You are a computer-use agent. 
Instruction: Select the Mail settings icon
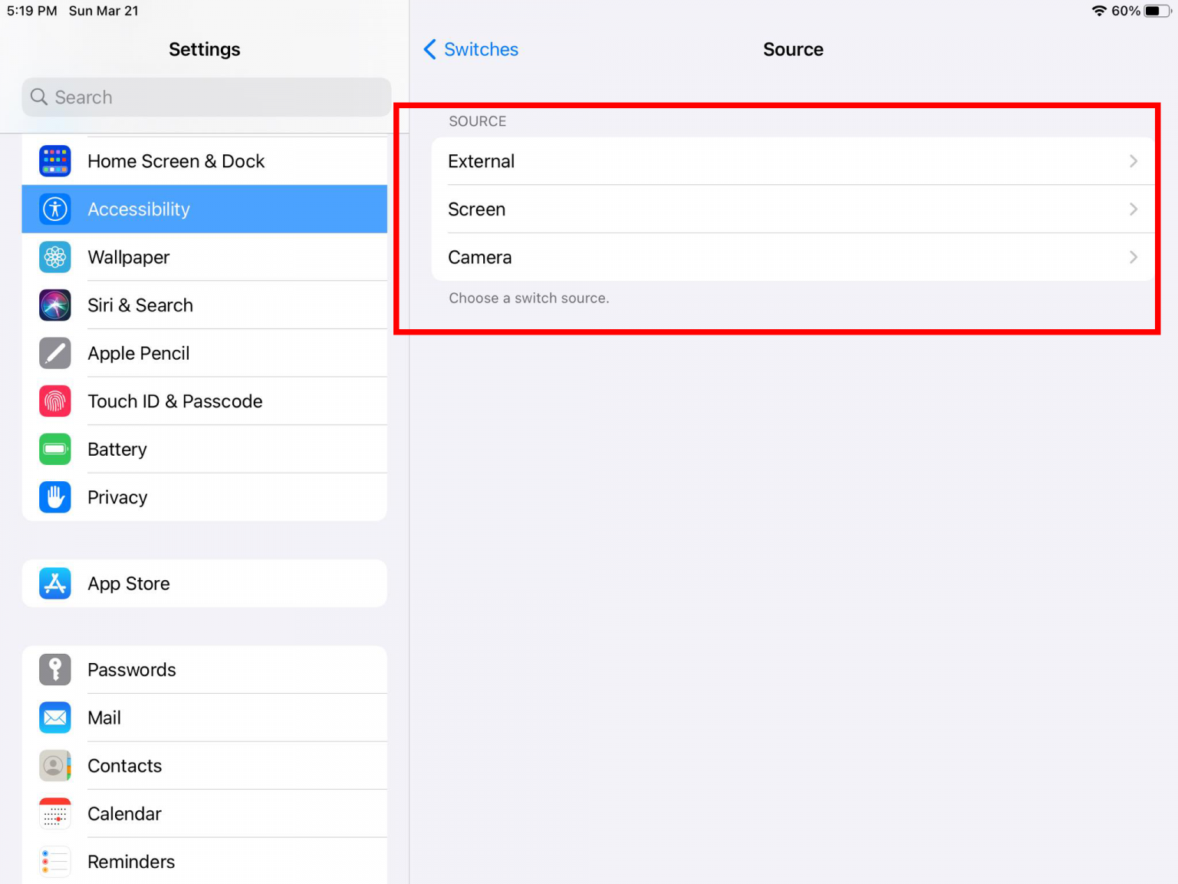tap(54, 717)
